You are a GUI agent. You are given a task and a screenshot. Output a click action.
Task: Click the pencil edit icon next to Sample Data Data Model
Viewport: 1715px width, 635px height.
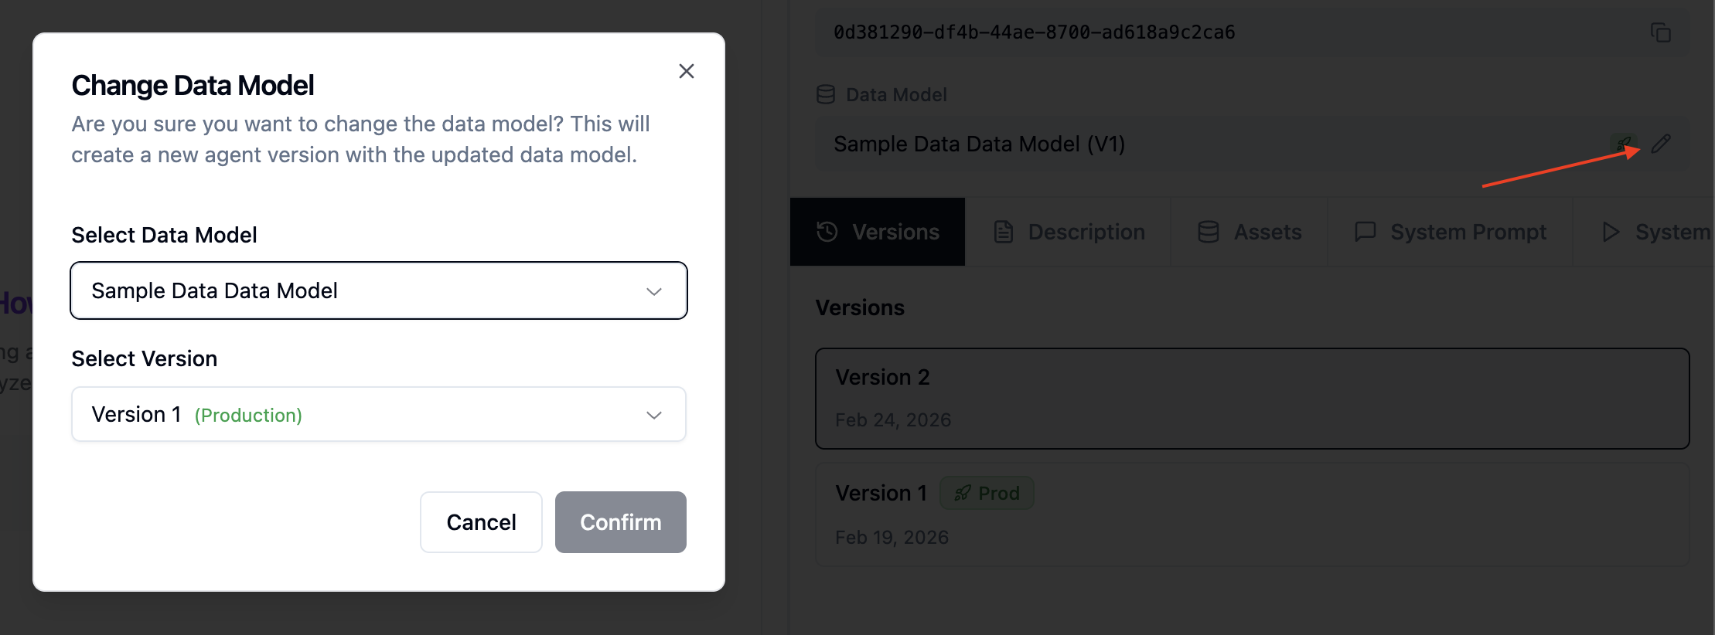(x=1662, y=144)
